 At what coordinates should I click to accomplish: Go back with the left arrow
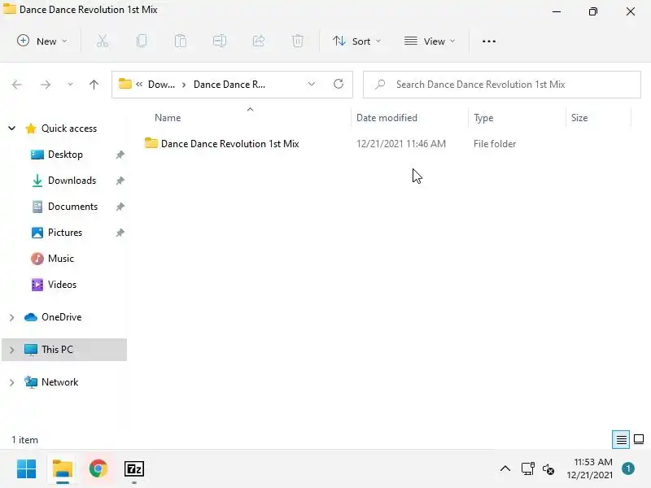17,85
